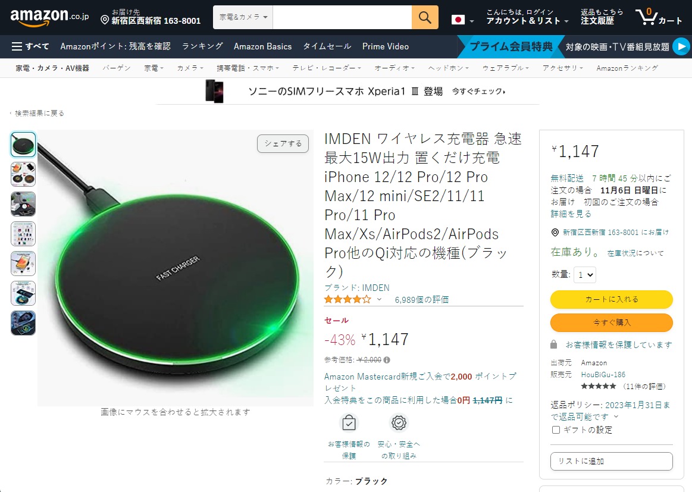The height and width of the screenshot is (492, 692).
Task: Click the top product thumbnail in the sidebar
Action: (23, 144)
